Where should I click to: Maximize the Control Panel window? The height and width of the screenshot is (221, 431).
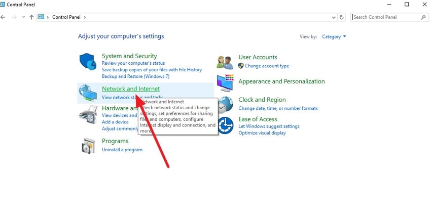pyautogui.click(x=407, y=5)
